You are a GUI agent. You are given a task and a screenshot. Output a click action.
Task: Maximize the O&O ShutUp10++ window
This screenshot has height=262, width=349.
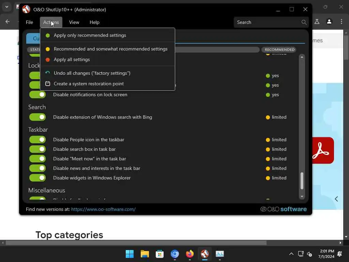[x=292, y=9]
